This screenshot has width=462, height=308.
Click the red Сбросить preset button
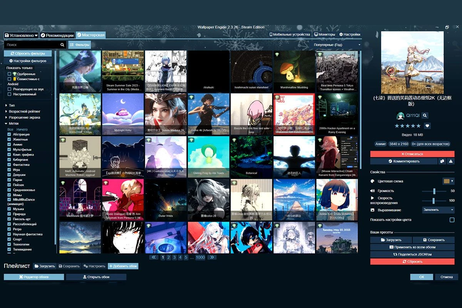(x=412, y=262)
